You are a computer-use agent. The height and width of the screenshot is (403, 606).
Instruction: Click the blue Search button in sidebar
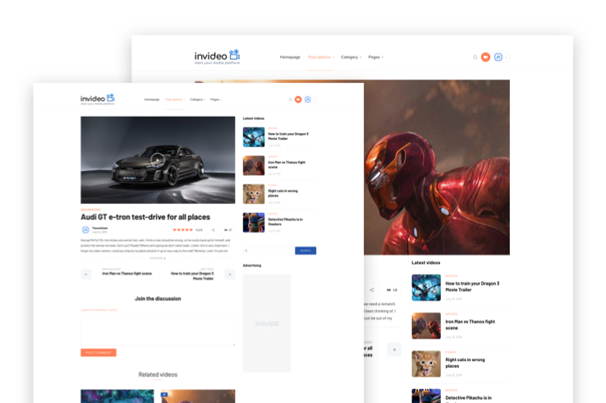pos(305,251)
